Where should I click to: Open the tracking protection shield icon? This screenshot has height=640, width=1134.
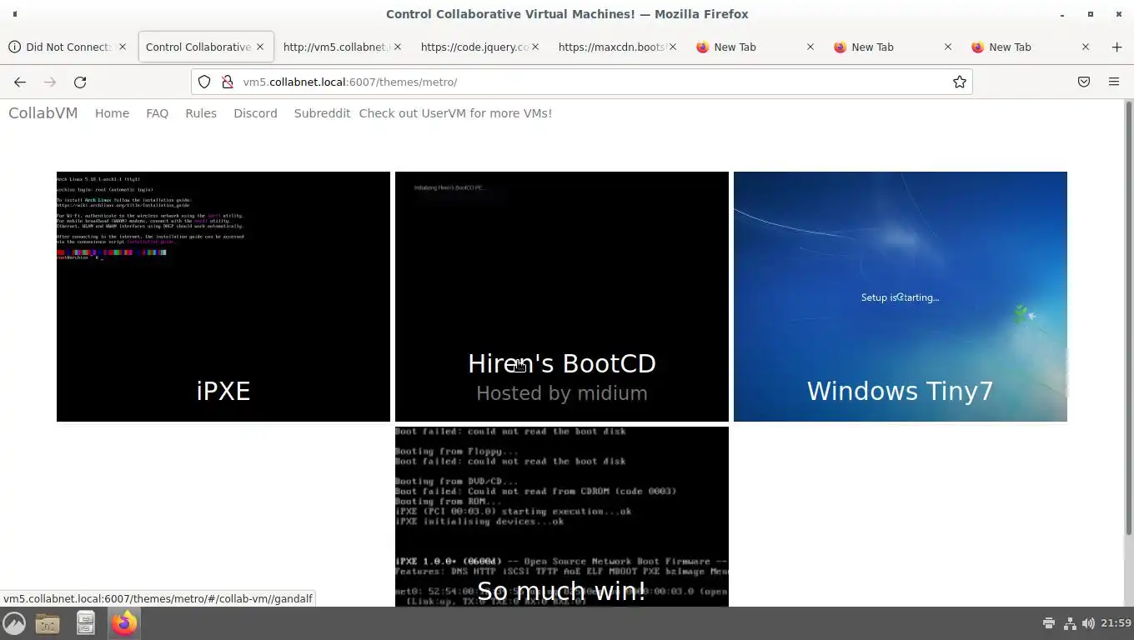coord(204,82)
